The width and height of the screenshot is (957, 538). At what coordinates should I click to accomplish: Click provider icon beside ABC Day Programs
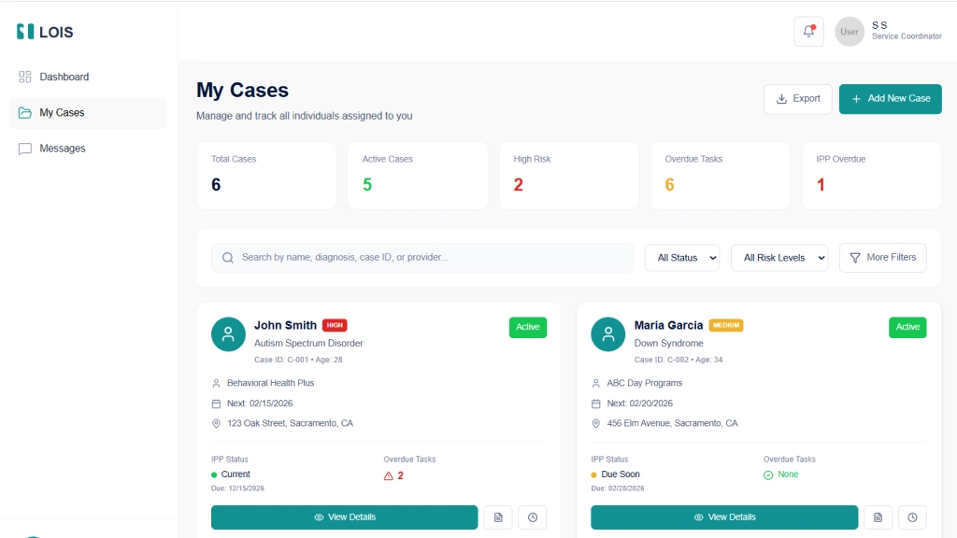595,383
